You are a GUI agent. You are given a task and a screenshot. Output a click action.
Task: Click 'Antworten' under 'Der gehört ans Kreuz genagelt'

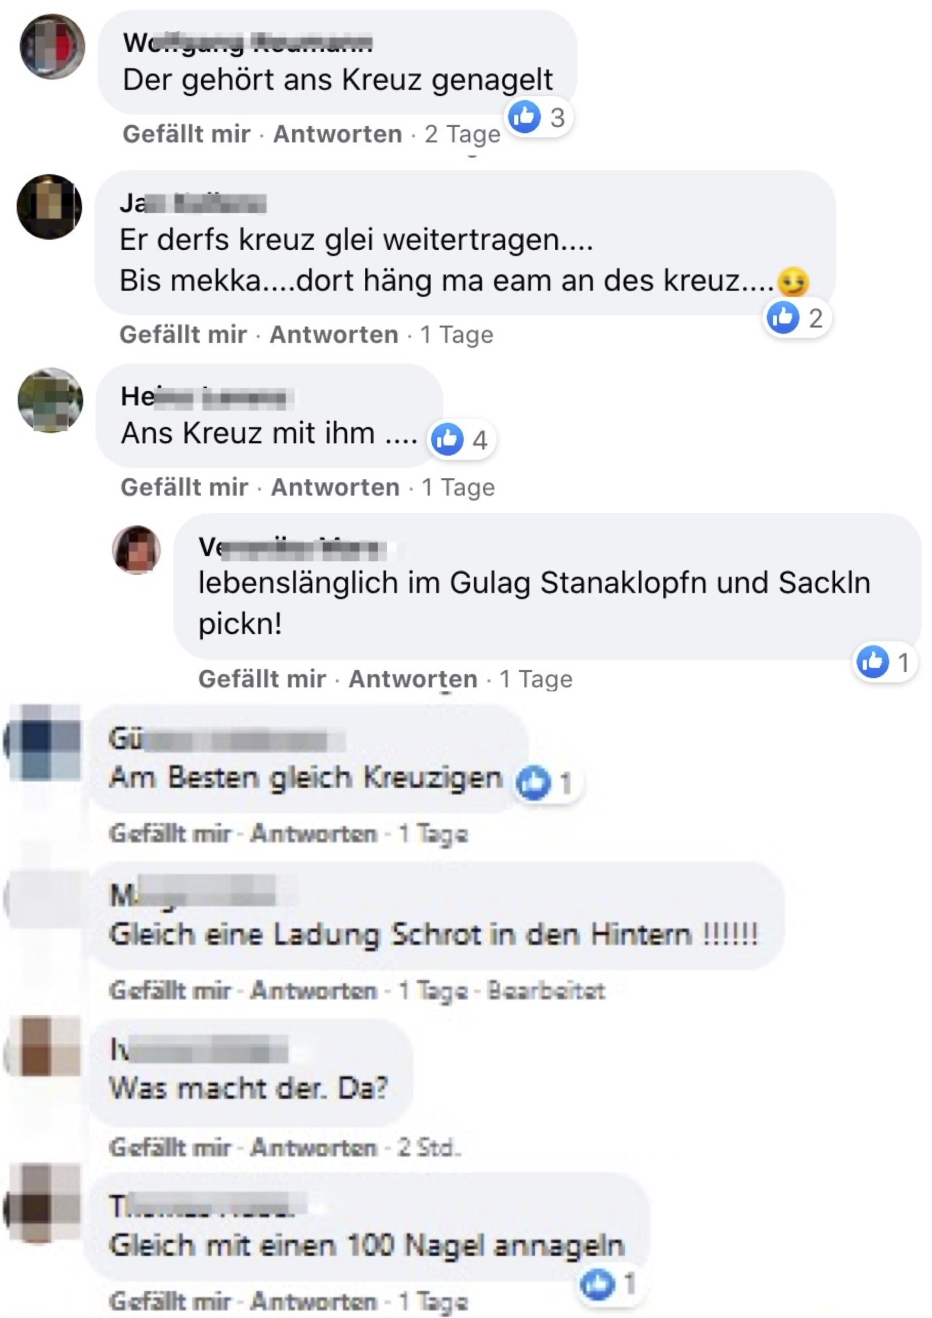[x=338, y=134]
